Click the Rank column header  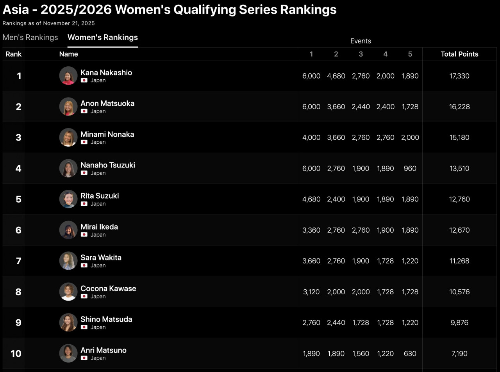pyautogui.click(x=14, y=54)
